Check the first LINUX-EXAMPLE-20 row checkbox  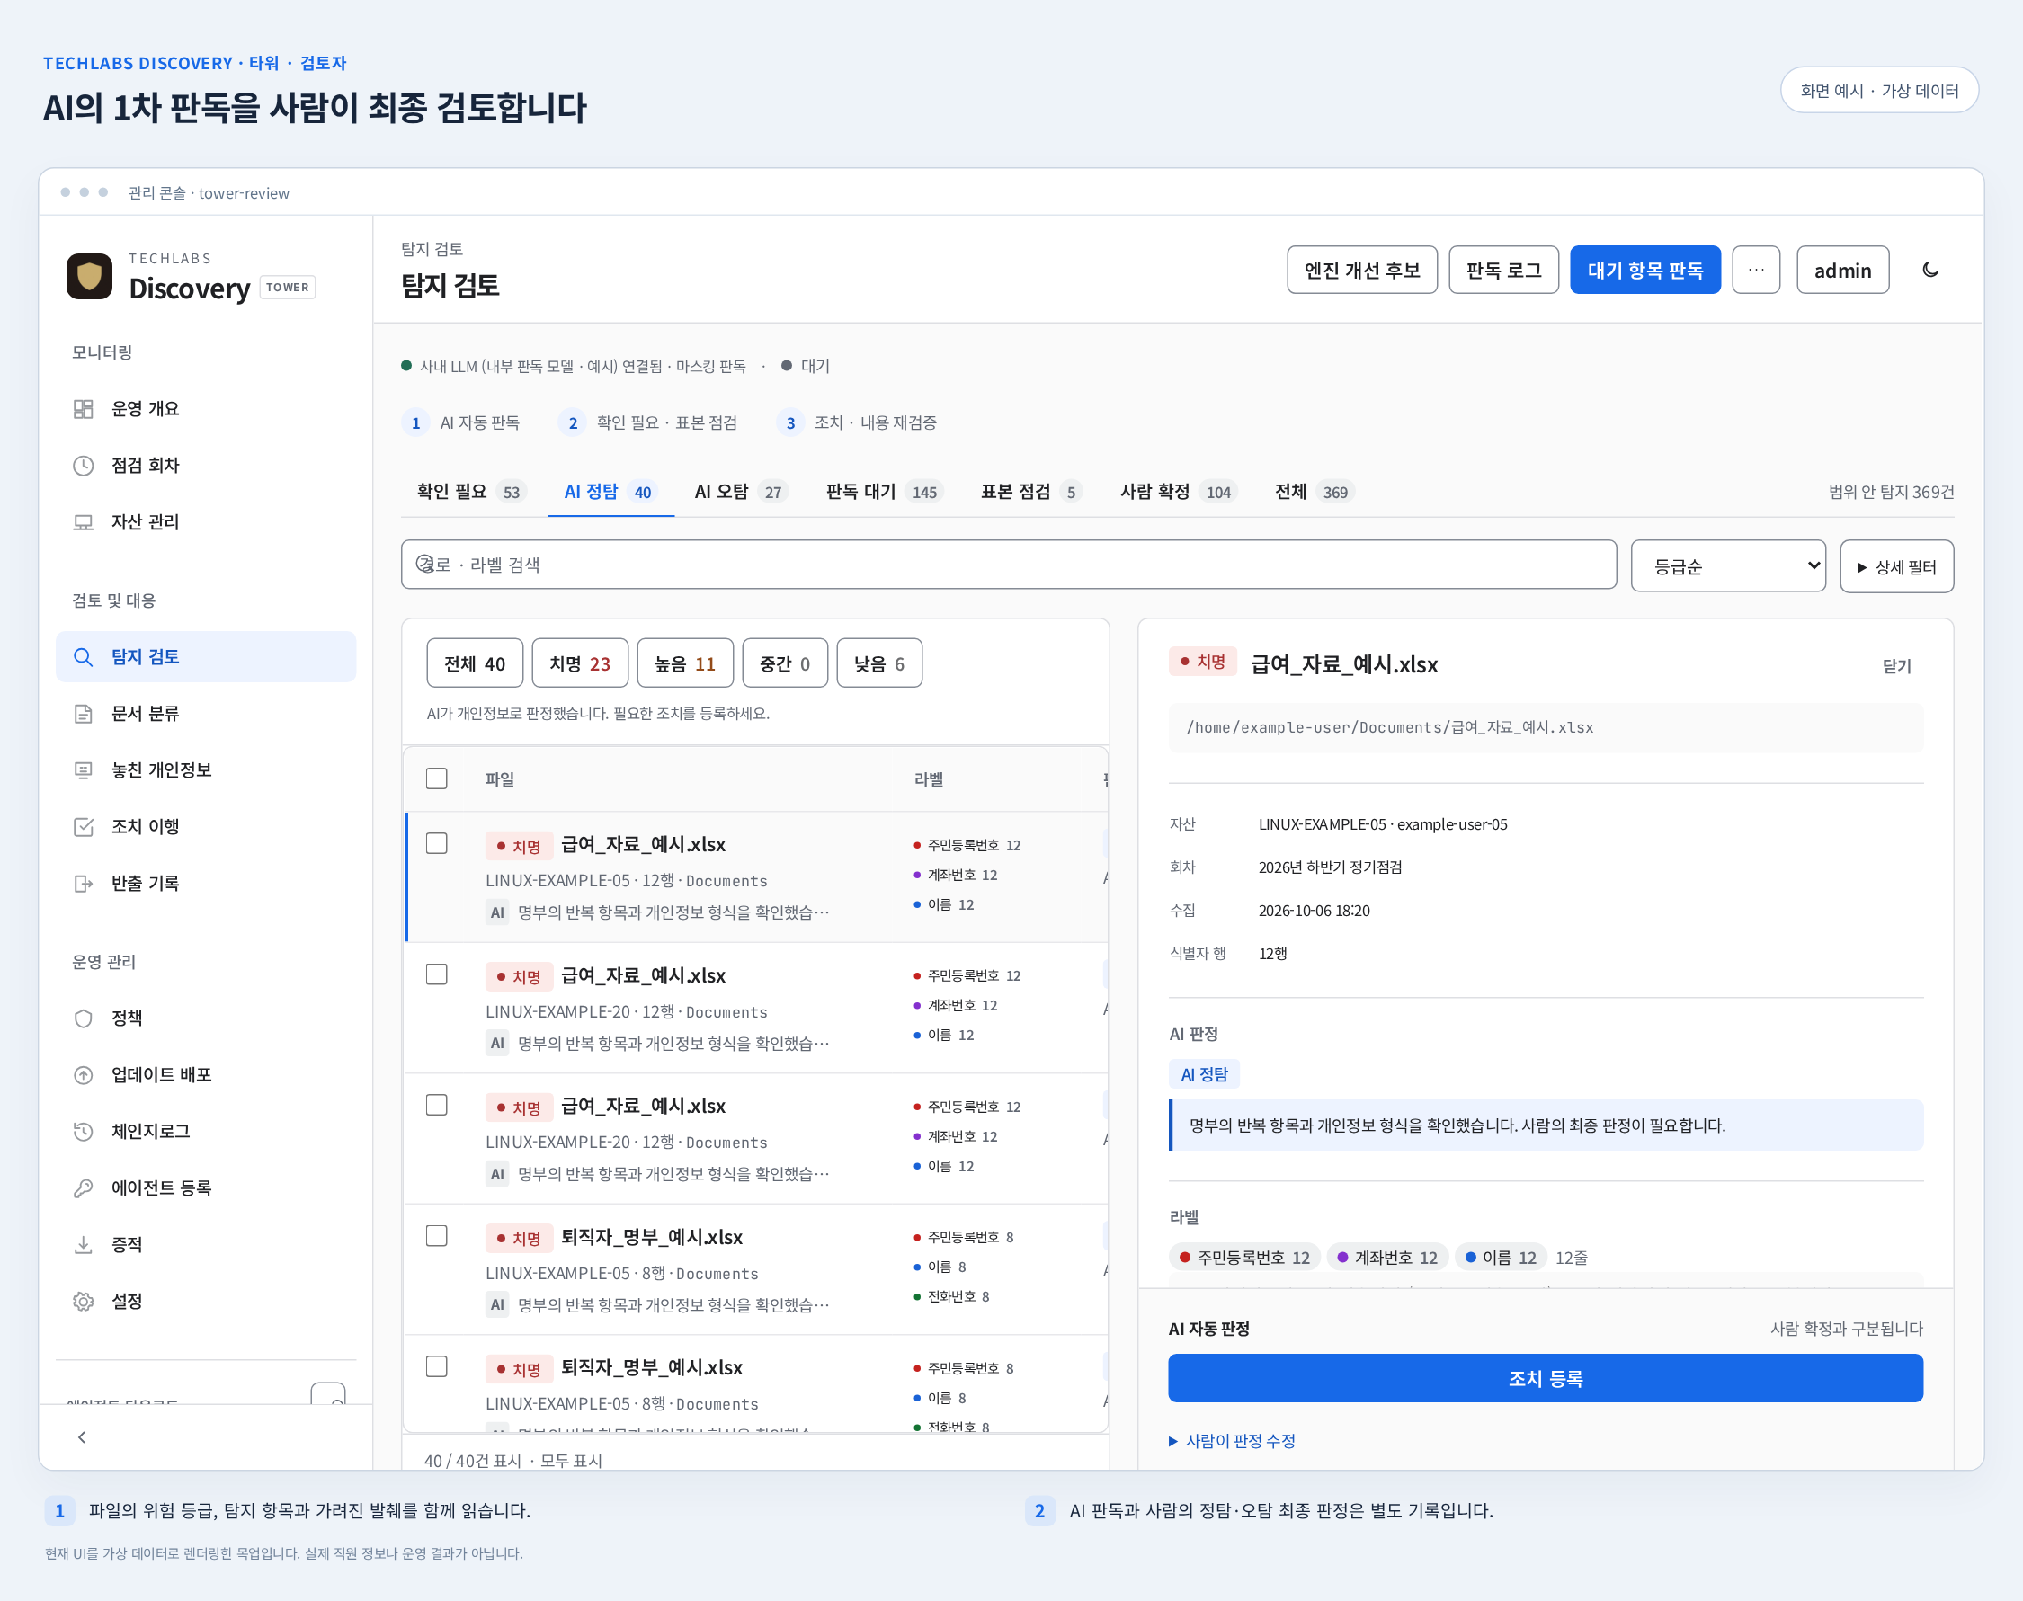point(437,974)
